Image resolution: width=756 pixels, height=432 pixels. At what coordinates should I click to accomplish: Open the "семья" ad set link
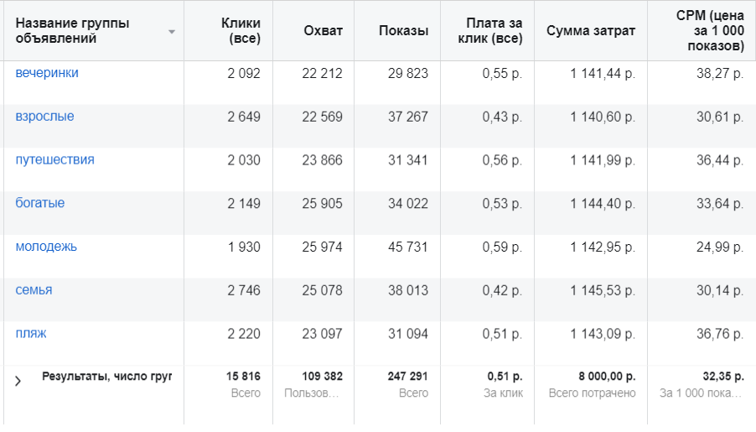point(34,290)
